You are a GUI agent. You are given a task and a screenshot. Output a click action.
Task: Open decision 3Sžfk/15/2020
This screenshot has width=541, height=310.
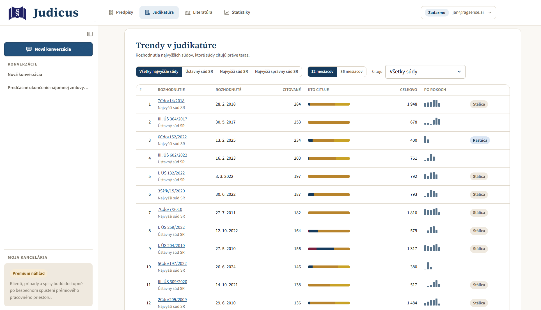(x=171, y=191)
